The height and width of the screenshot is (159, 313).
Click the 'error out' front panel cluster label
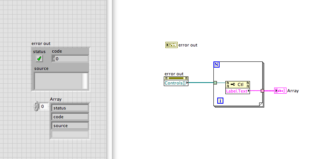pyautogui.click(x=41, y=43)
